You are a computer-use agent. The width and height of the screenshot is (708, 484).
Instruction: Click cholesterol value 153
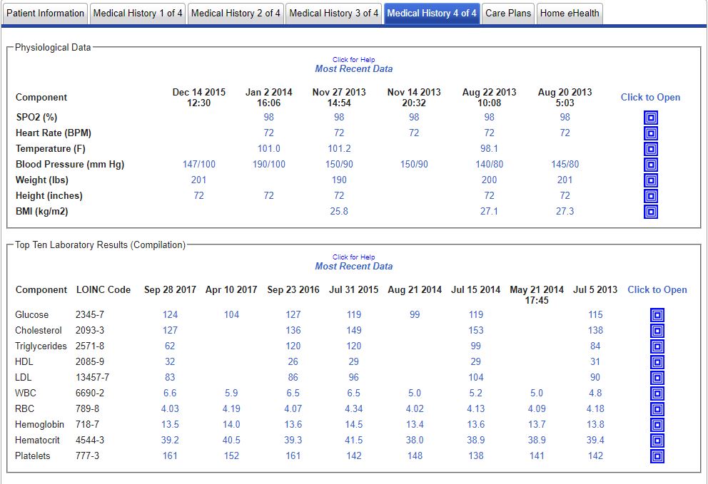475,330
